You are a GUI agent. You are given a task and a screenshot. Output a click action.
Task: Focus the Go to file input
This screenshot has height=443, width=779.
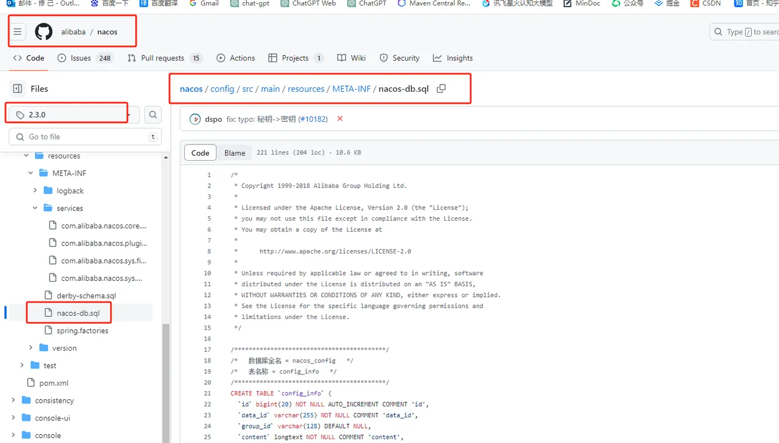tap(85, 137)
